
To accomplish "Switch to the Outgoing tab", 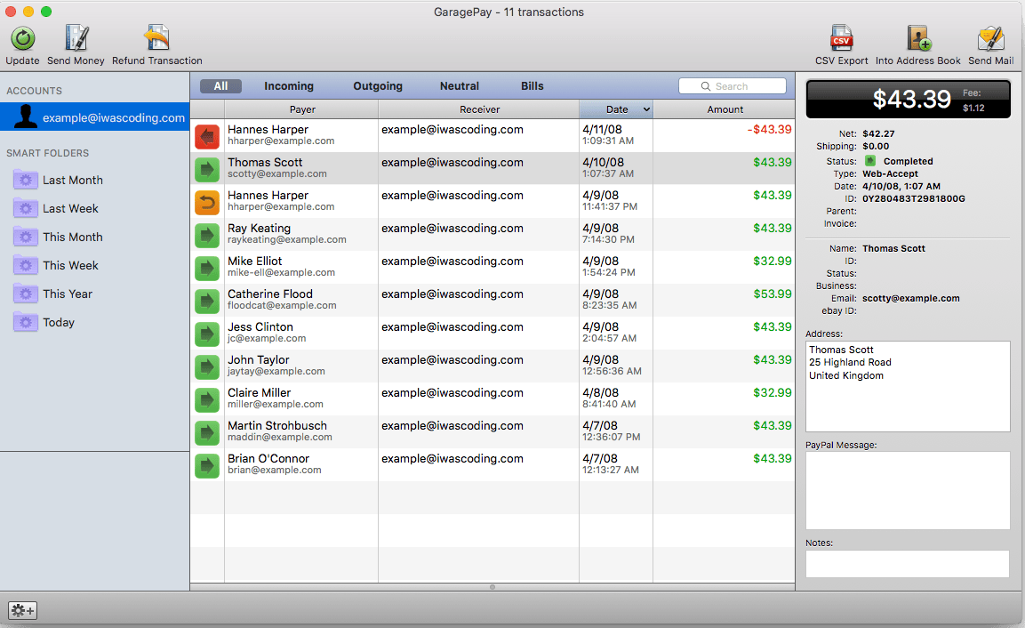I will pyautogui.click(x=378, y=85).
